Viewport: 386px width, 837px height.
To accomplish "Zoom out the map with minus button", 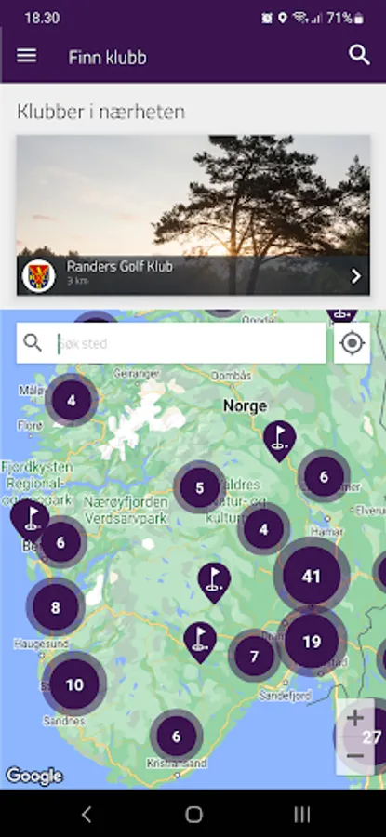I will [355, 756].
